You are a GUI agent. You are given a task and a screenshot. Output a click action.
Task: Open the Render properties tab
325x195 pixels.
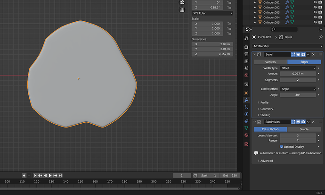tap(246, 47)
